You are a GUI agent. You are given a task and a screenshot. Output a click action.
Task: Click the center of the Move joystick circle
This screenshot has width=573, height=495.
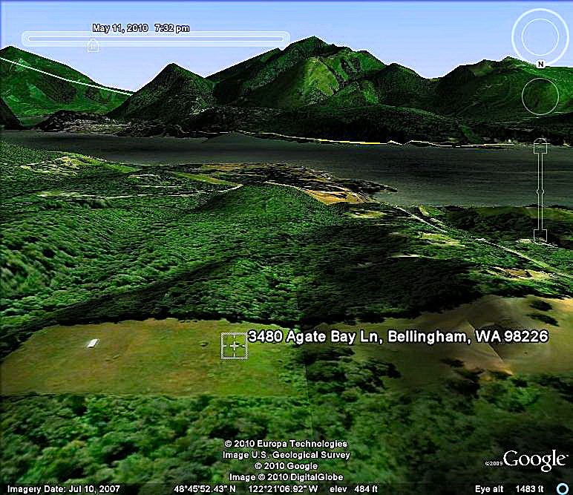[540, 96]
